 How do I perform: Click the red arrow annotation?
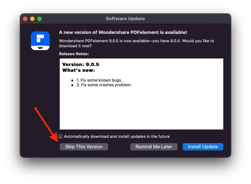click(x=45, y=123)
